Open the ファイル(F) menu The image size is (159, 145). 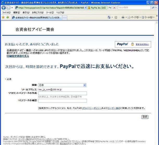coord(7,13)
